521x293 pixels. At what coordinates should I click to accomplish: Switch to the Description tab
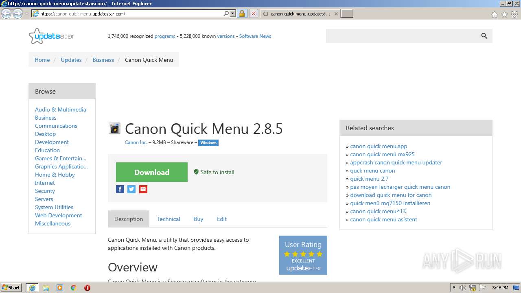[129, 219]
